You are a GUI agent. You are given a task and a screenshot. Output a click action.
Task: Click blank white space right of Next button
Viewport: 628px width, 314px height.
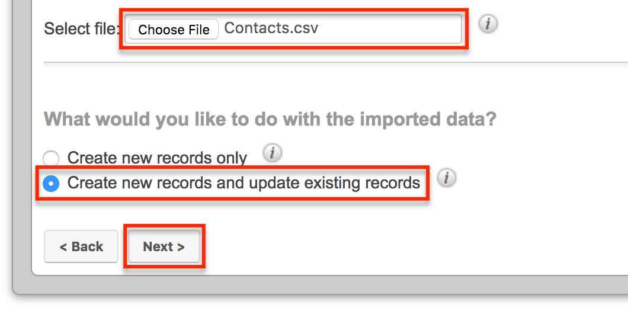click(385, 246)
